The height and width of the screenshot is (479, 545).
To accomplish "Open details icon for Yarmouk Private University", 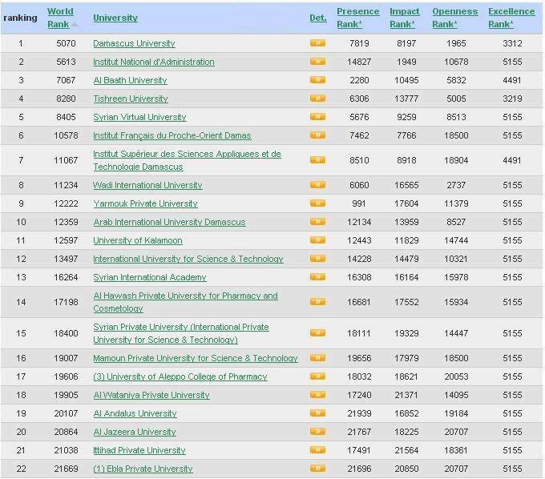I will tap(317, 203).
